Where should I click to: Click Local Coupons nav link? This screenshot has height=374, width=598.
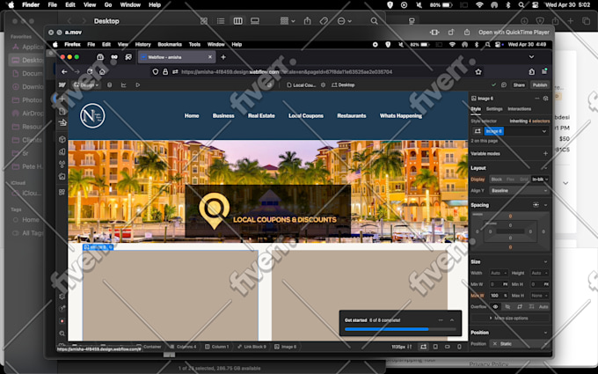[x=306, y=115]
